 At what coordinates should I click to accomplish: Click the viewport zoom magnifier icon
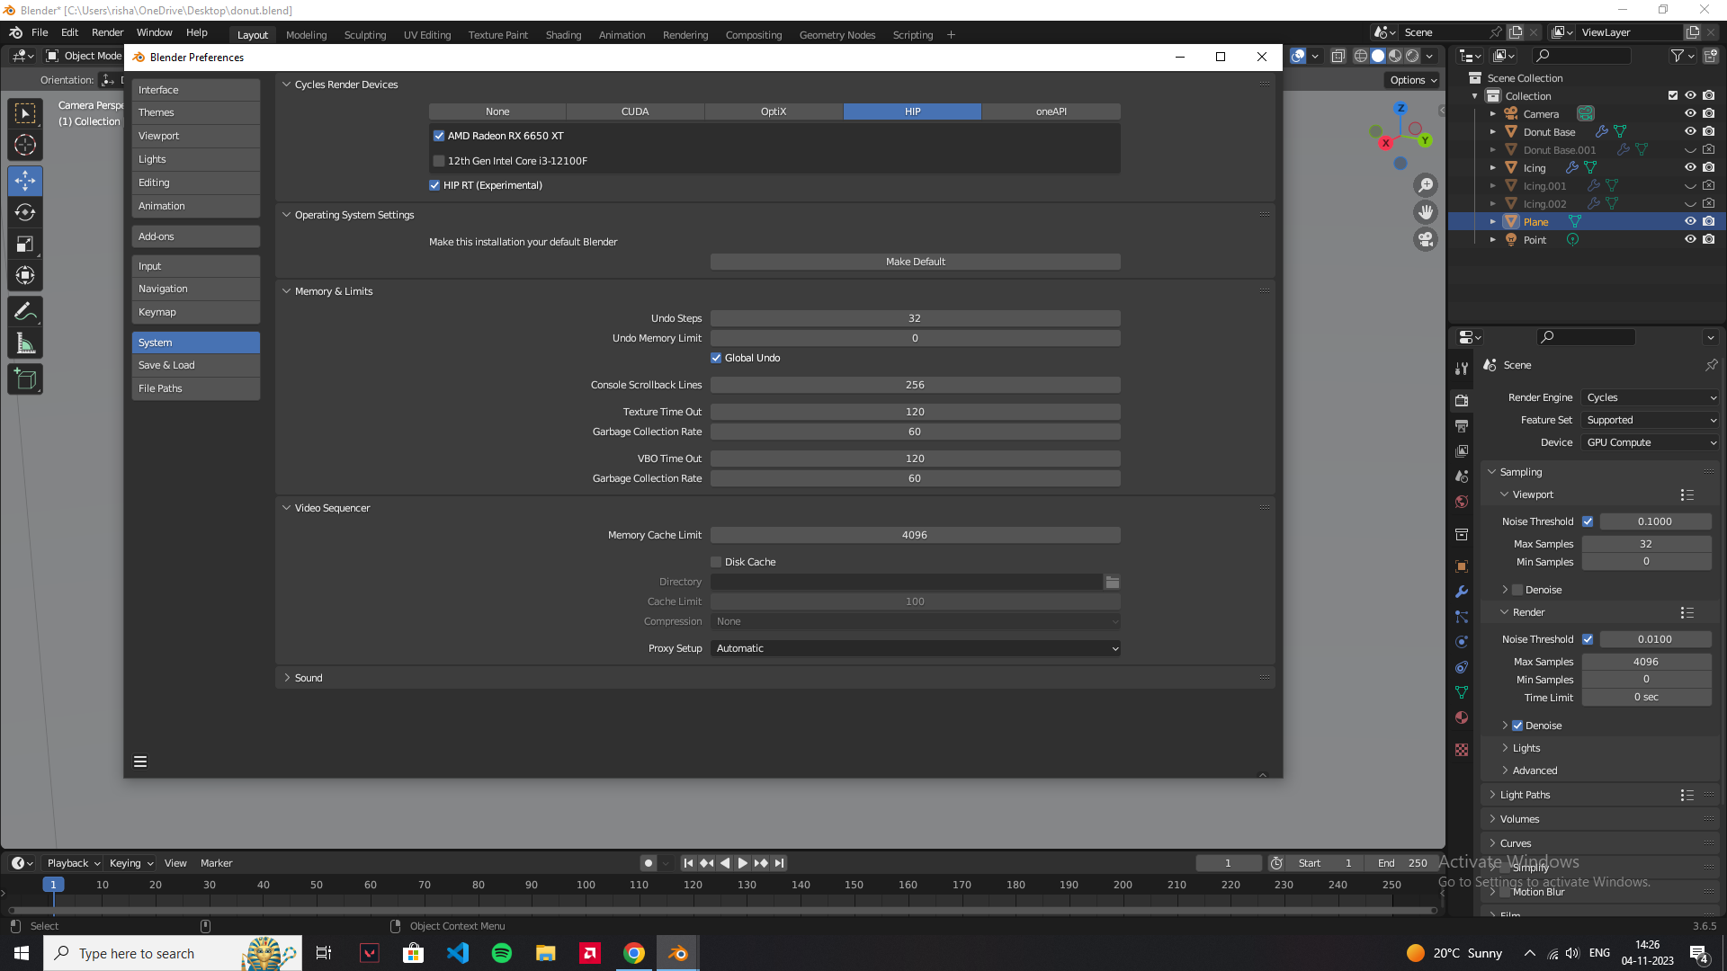(x=1426, y=185)
